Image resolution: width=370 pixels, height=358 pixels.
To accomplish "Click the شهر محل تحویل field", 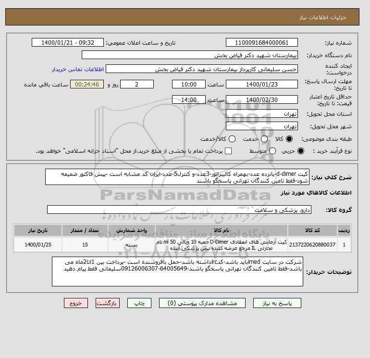I will (x=262, y=126).
